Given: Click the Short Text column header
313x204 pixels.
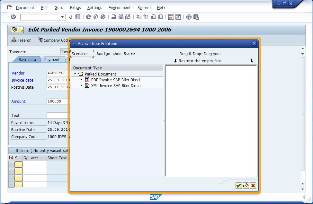Looking at the screenshot, I should (58, 158).
